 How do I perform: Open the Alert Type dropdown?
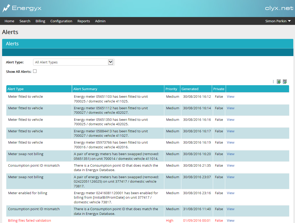tap(74, 62)
